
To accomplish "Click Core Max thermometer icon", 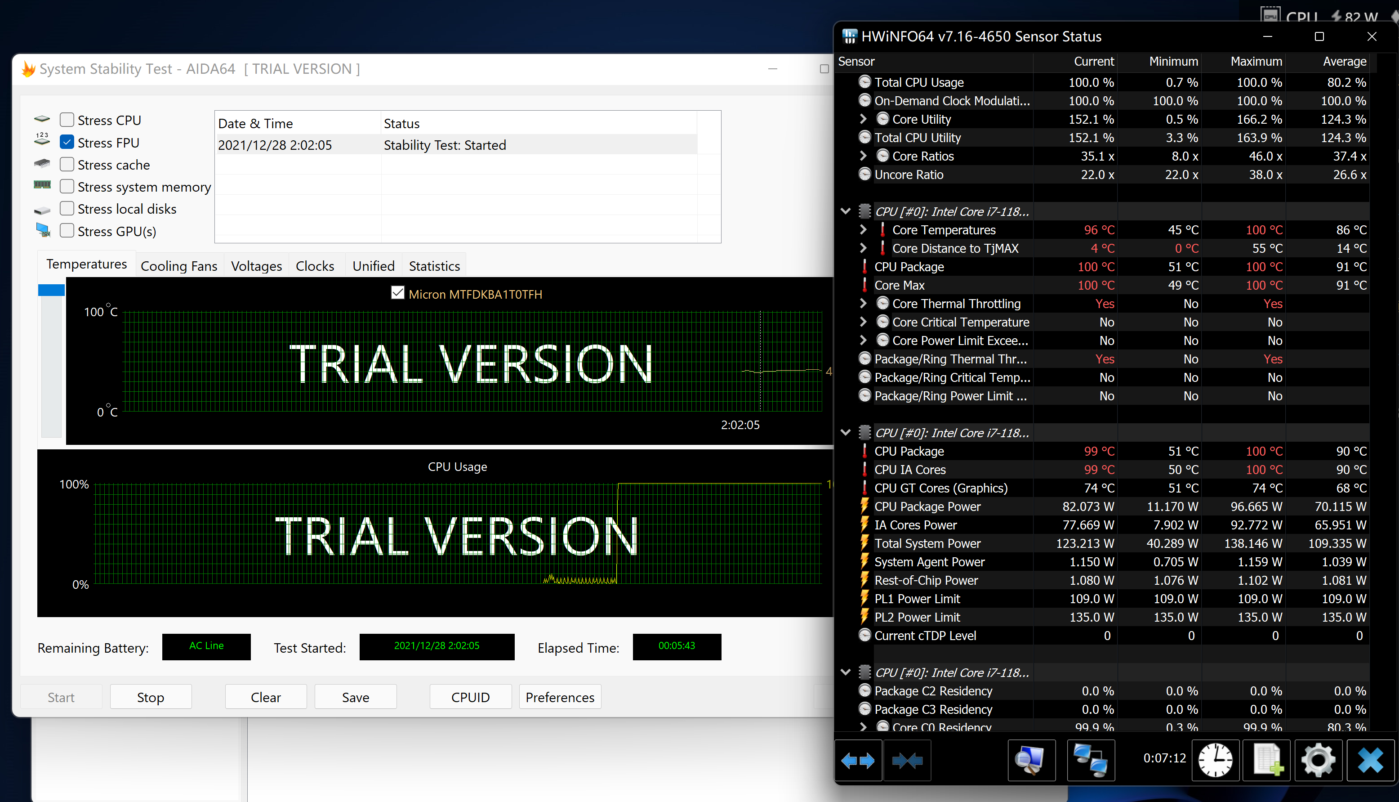I will pyautogui.click(x=864, y=285).
